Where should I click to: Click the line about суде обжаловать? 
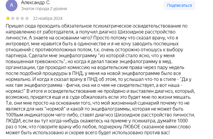[98, 97]
